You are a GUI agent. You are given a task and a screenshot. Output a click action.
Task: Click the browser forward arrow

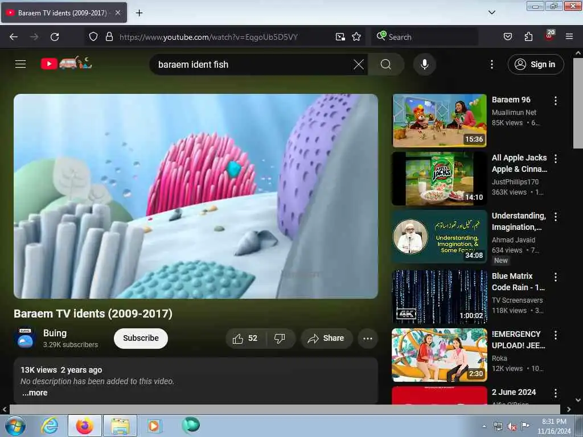[x=34, y=37]
